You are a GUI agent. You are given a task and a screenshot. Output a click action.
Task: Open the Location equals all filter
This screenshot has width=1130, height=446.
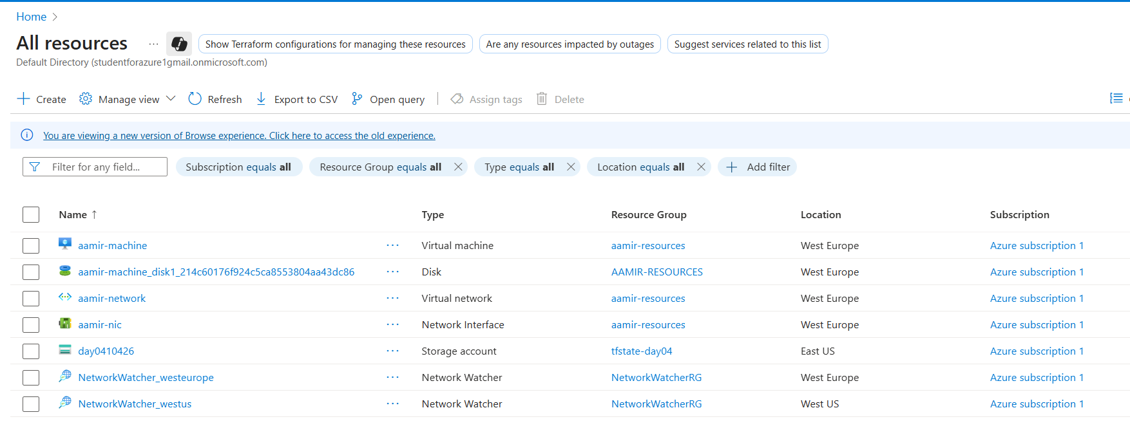click(x=640, y=167)
